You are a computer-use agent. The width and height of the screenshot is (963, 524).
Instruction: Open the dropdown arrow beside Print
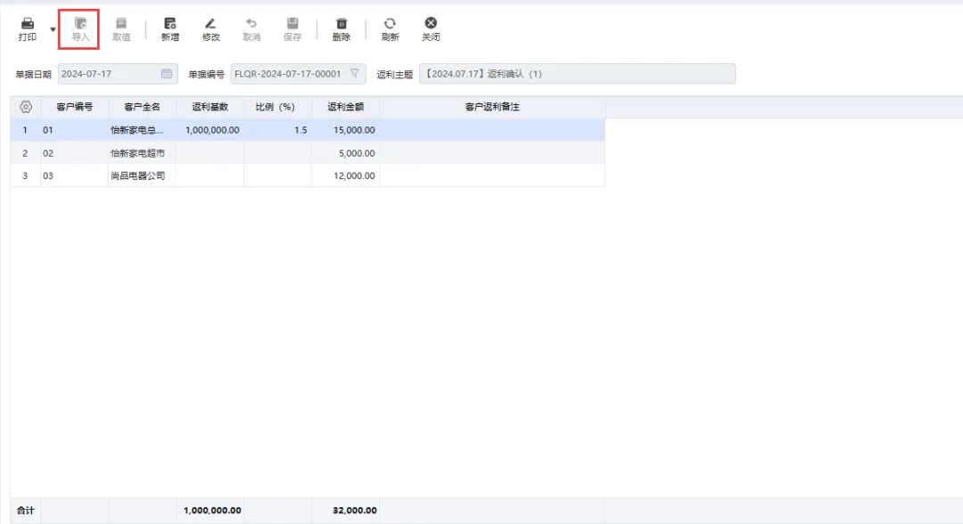coord(53,29)
